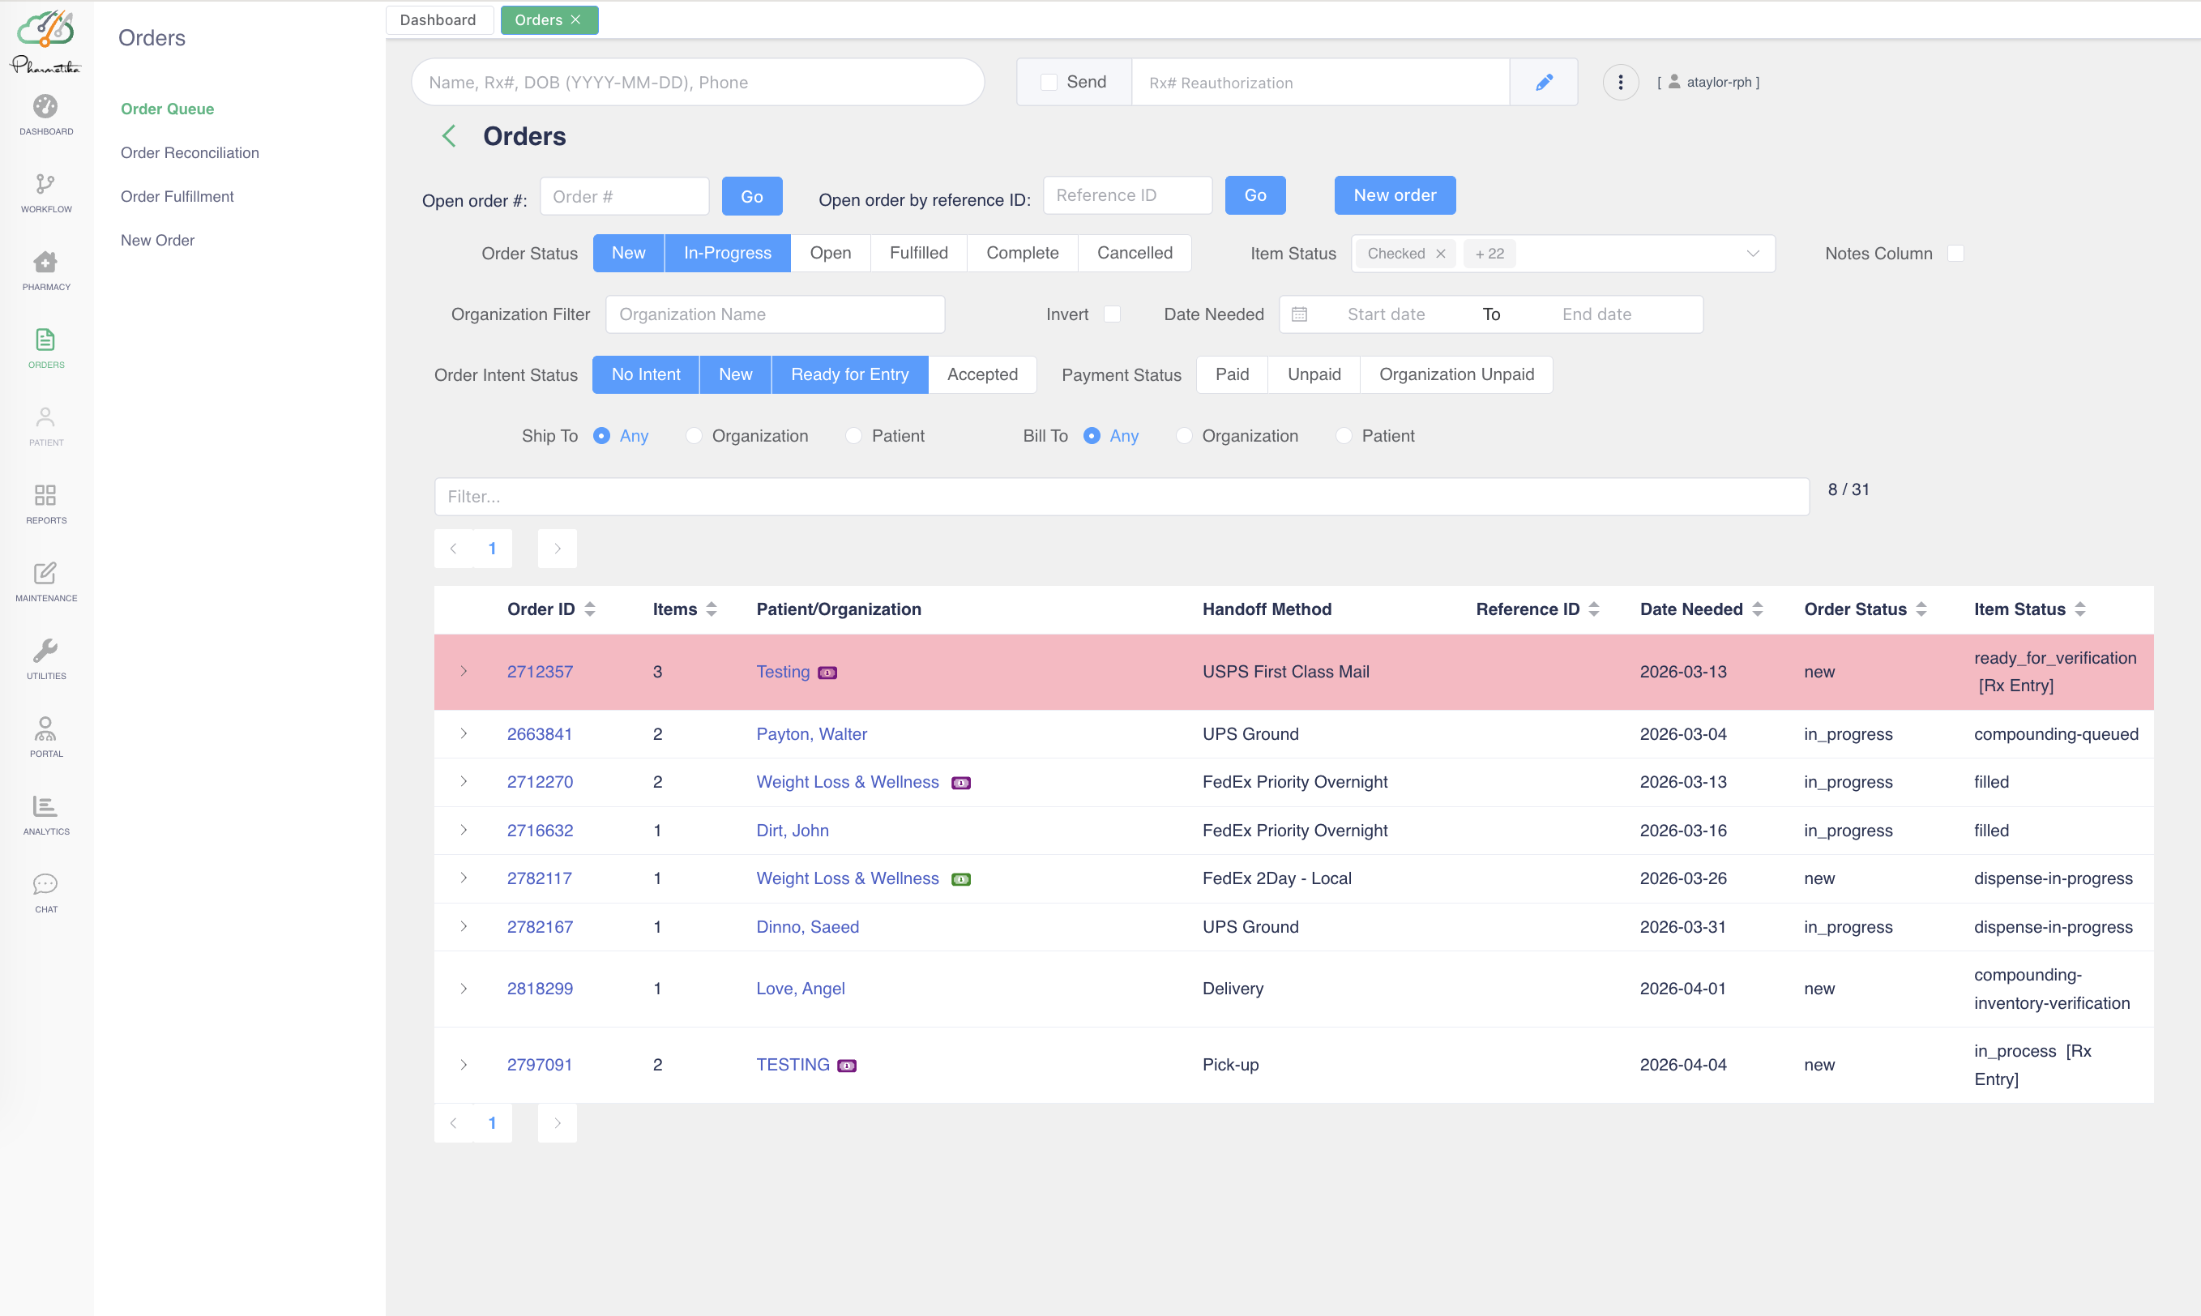Open Order Fulfillment in side menu
Viewport: 2201px width, 1316px height.
point(177,196)
